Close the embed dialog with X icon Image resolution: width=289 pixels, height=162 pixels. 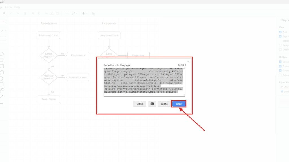[188, 62]
